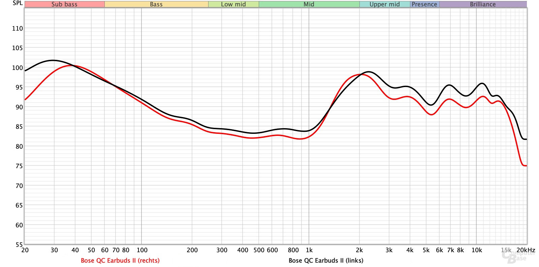
Task: Click the SPL axis label
Action: (18, 3)
